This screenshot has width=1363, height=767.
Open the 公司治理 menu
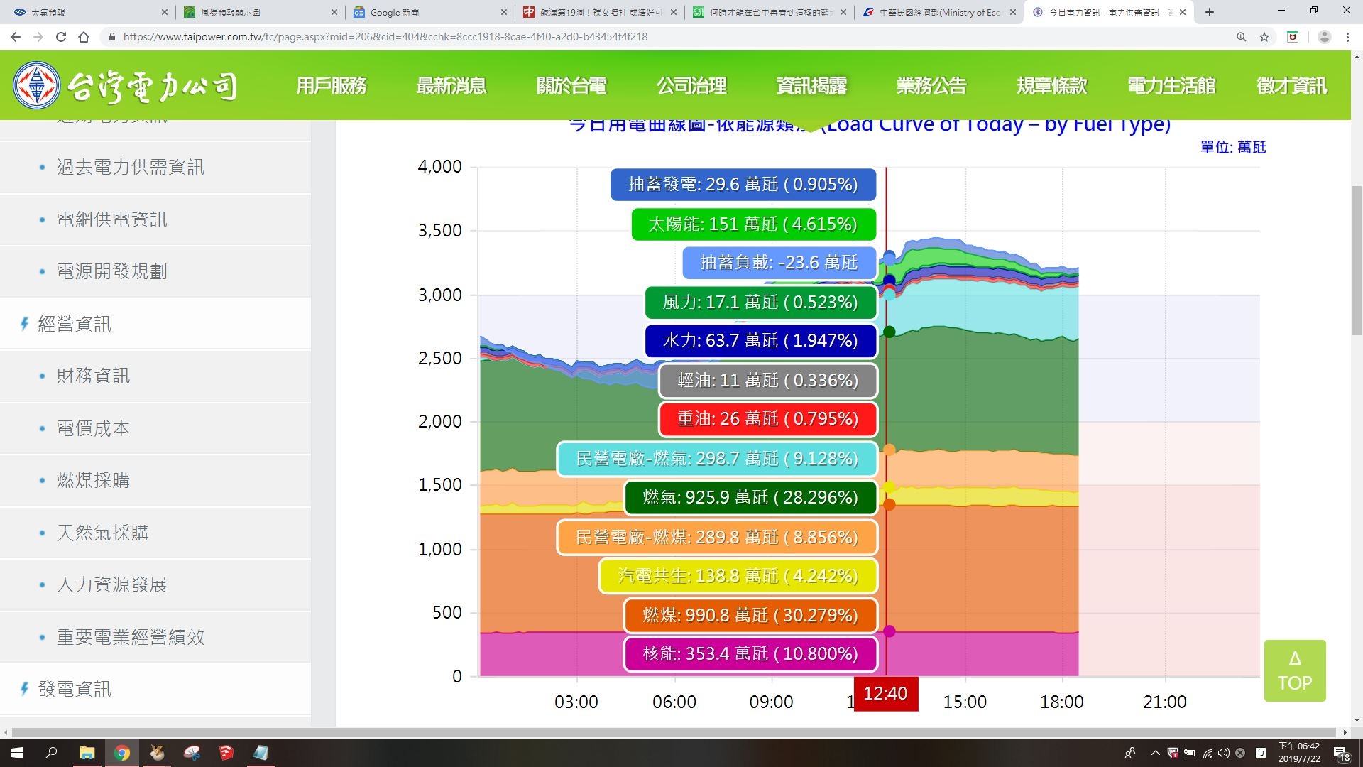point(691,86)
